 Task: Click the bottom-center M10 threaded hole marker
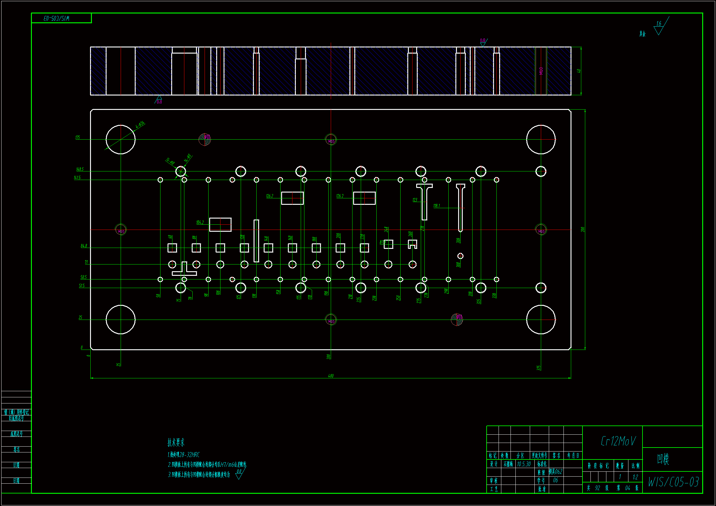[x=330, y=321]
